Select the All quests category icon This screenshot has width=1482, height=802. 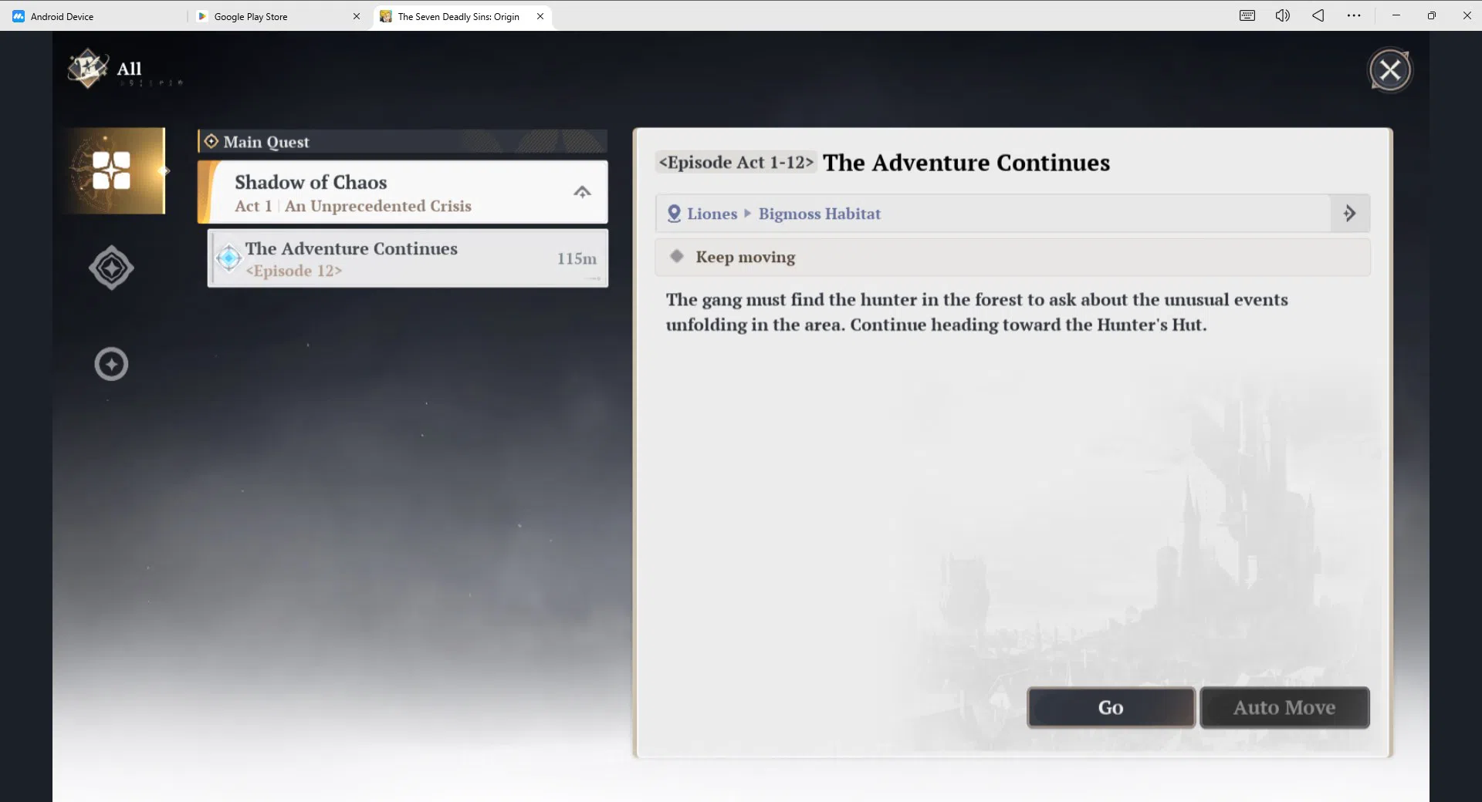[113, 170]
